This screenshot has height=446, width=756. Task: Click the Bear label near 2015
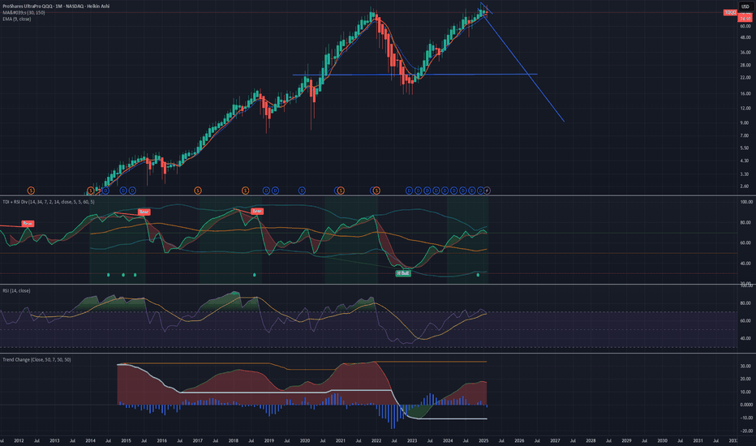pos(144,212)
